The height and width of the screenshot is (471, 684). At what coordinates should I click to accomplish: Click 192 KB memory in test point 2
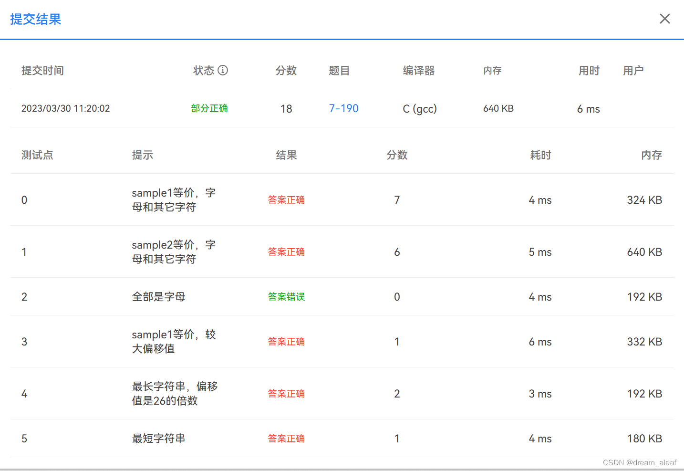(x=644, y=297)
